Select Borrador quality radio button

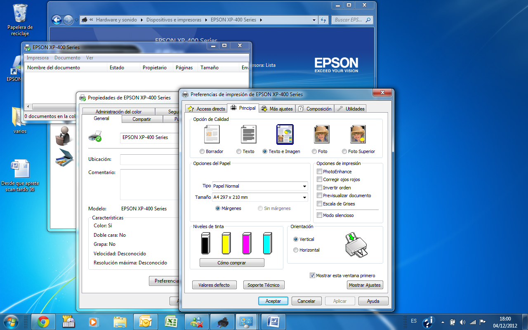click(202, 151)
